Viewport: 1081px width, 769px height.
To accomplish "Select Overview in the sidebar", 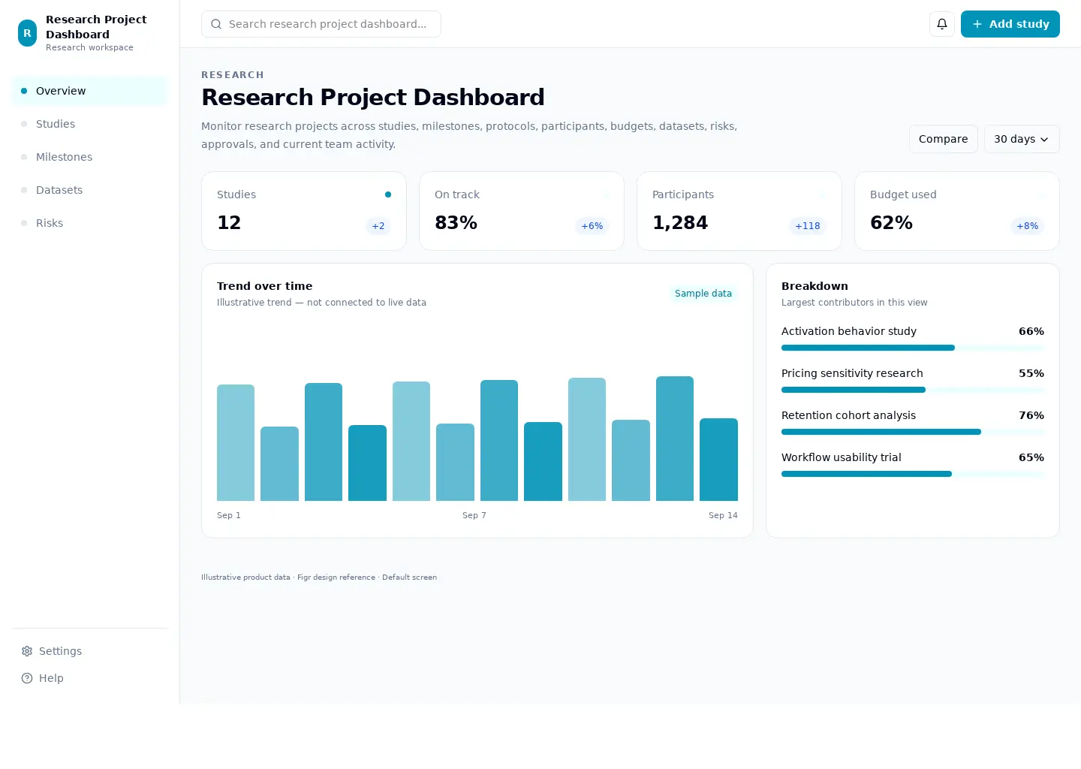I will [x=90, y=91].
